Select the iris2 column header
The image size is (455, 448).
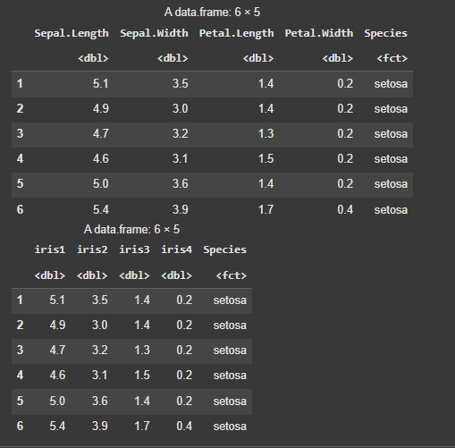click(92, 249)
